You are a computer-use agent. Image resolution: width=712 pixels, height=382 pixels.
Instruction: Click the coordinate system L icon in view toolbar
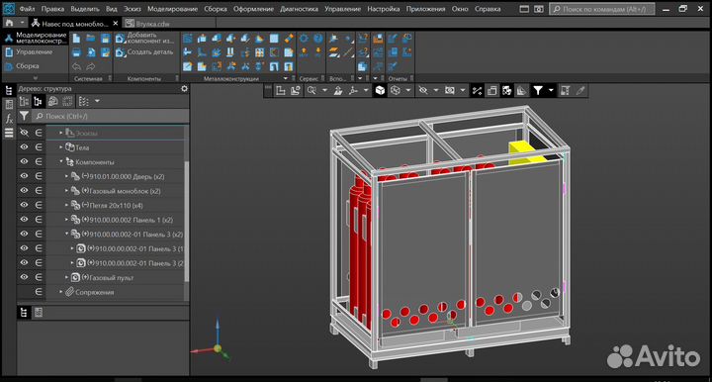[x=281, y=90]
